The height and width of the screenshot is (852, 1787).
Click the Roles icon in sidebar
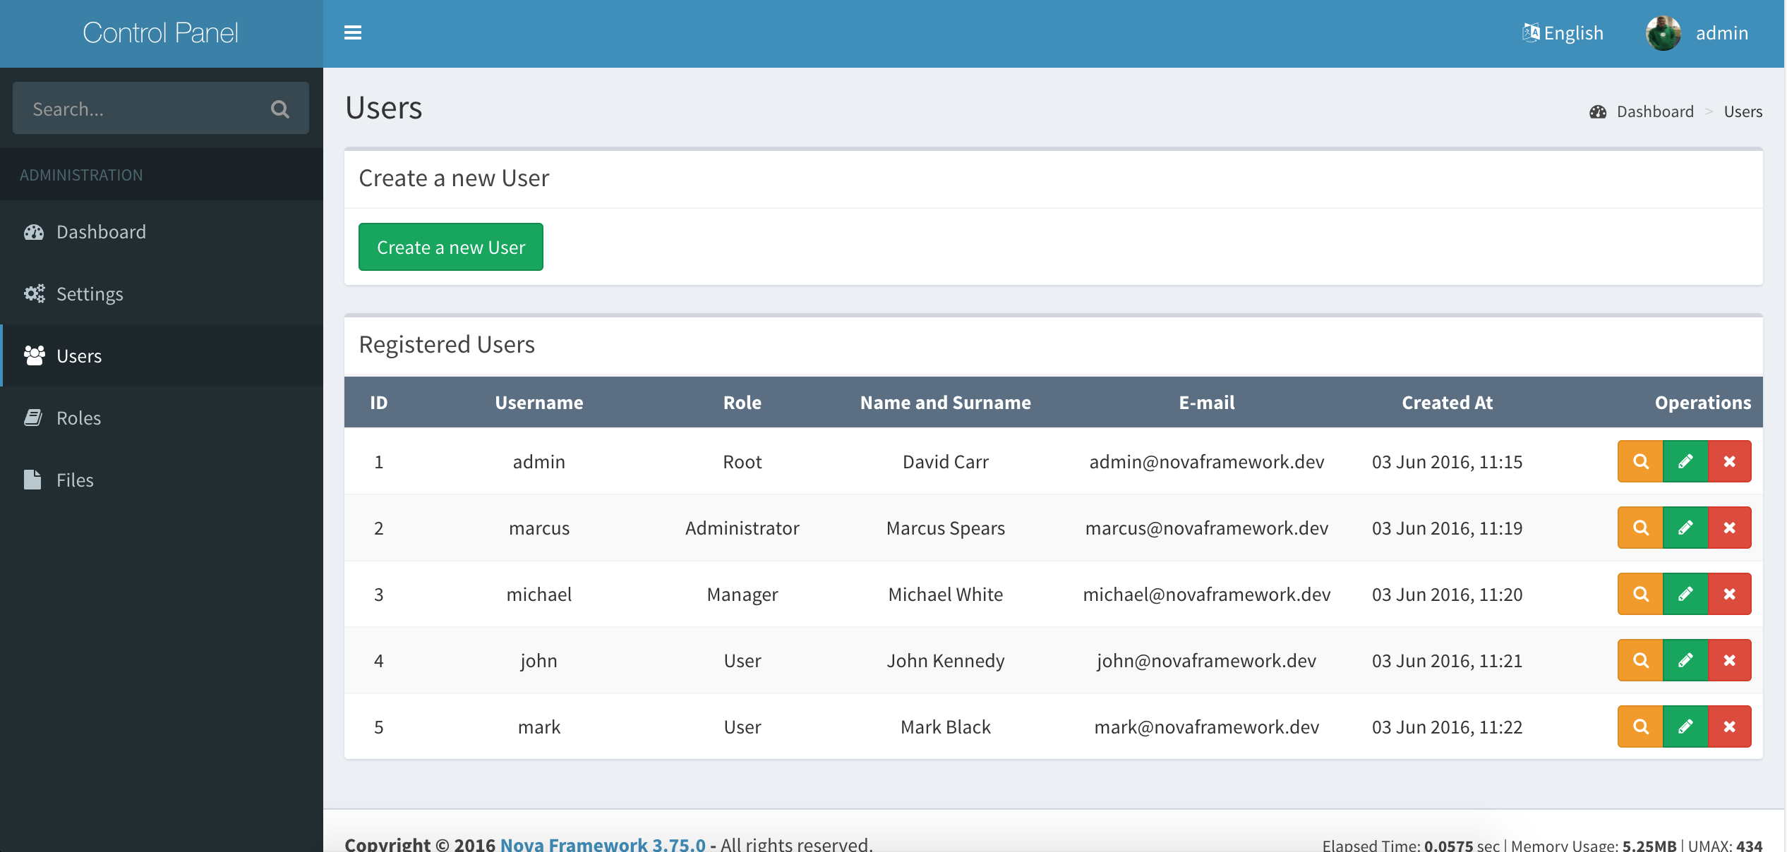click(x=34, y=417)
